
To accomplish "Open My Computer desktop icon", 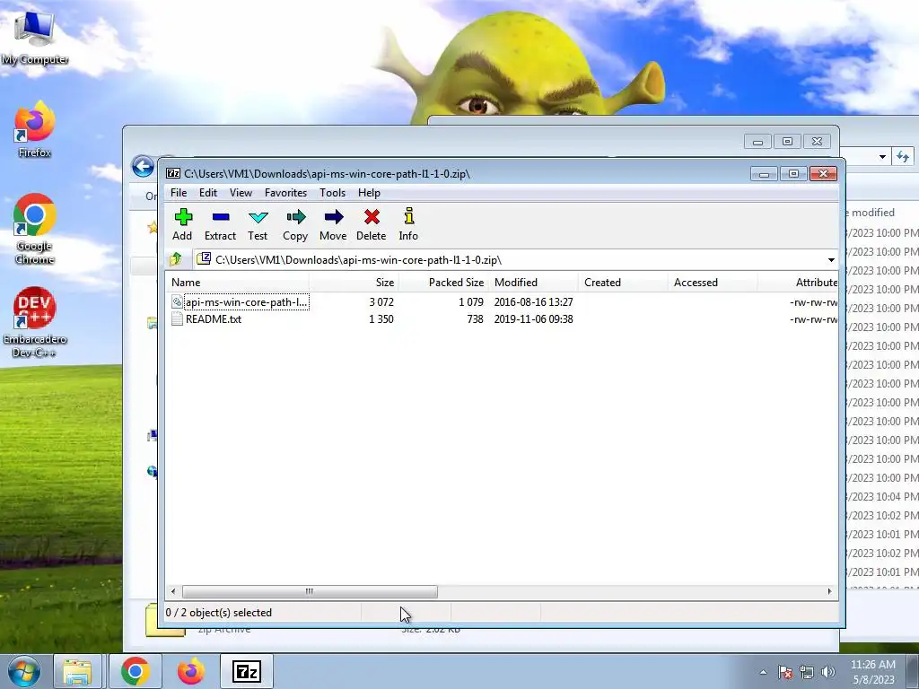I will click(34, 38).
